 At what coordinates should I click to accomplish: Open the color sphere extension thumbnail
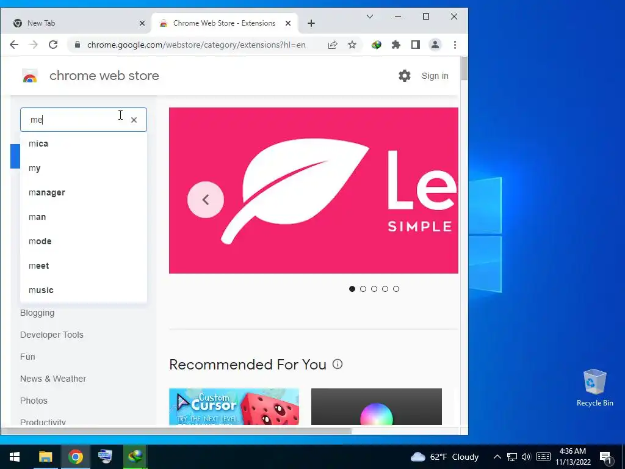[376, 406]
